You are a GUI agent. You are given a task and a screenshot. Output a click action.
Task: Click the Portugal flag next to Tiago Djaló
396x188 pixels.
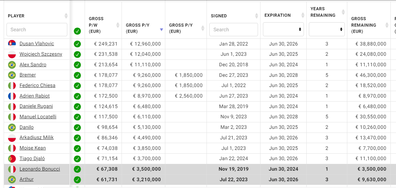tap(12, 159)
